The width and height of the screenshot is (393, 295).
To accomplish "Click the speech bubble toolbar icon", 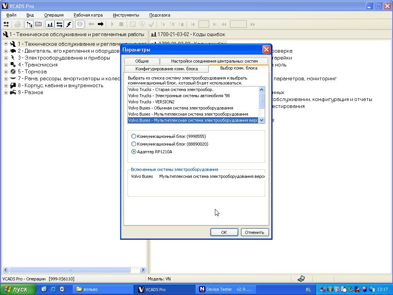I will pos(142,24).
